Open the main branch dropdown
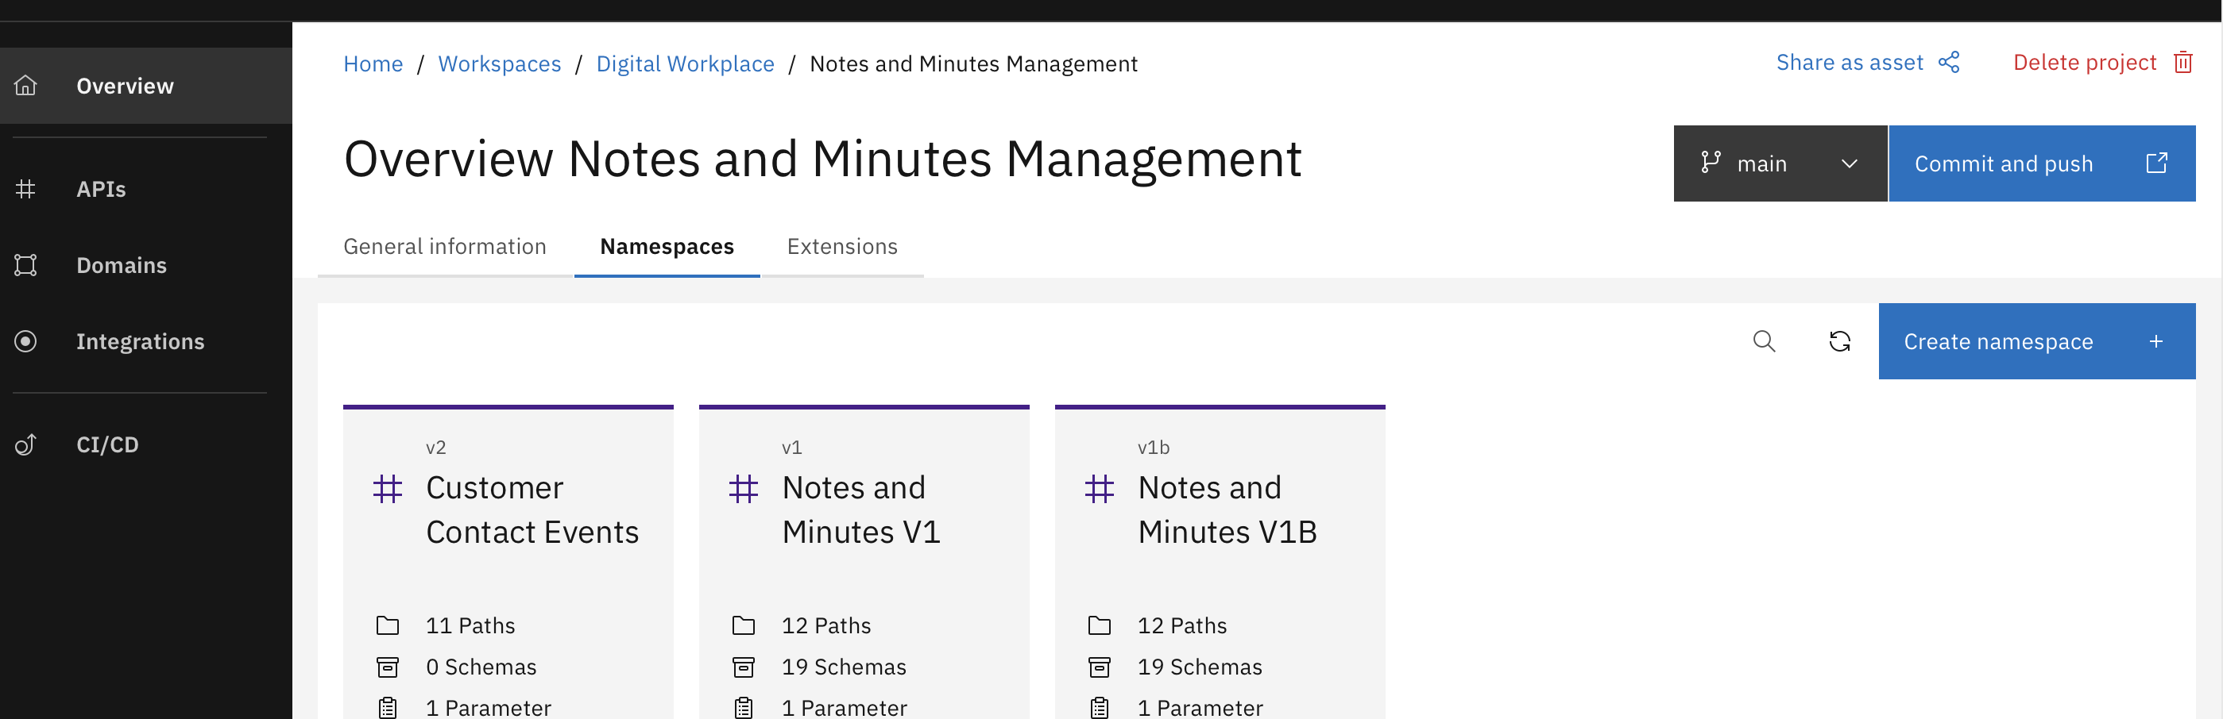Image resolution: width=2223 pixels, height=719 pixels. [x=1780, y=163]
